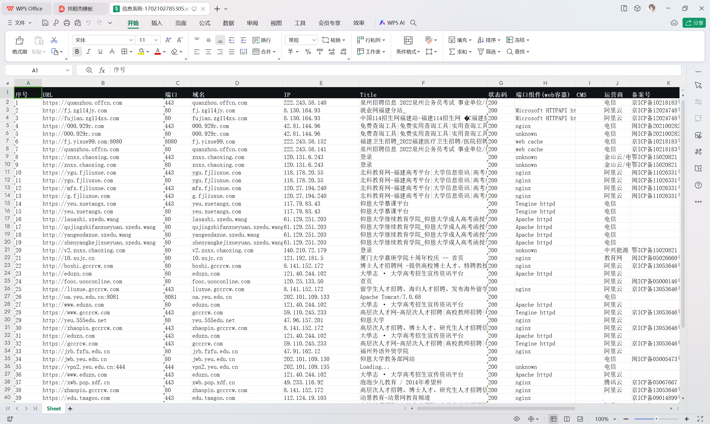
Task: Open the help question mark in sidebar
Action: tap(698, 185)
